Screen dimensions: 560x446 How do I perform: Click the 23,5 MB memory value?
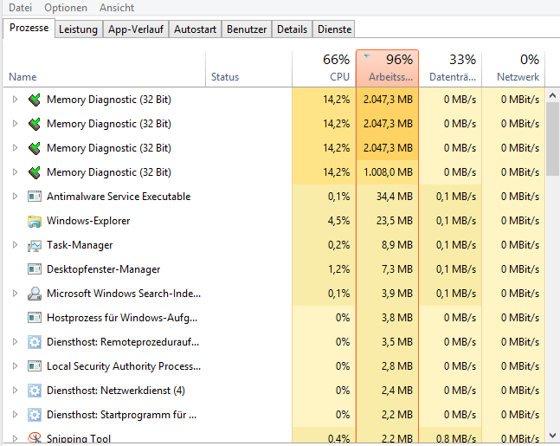click(395, 221)
